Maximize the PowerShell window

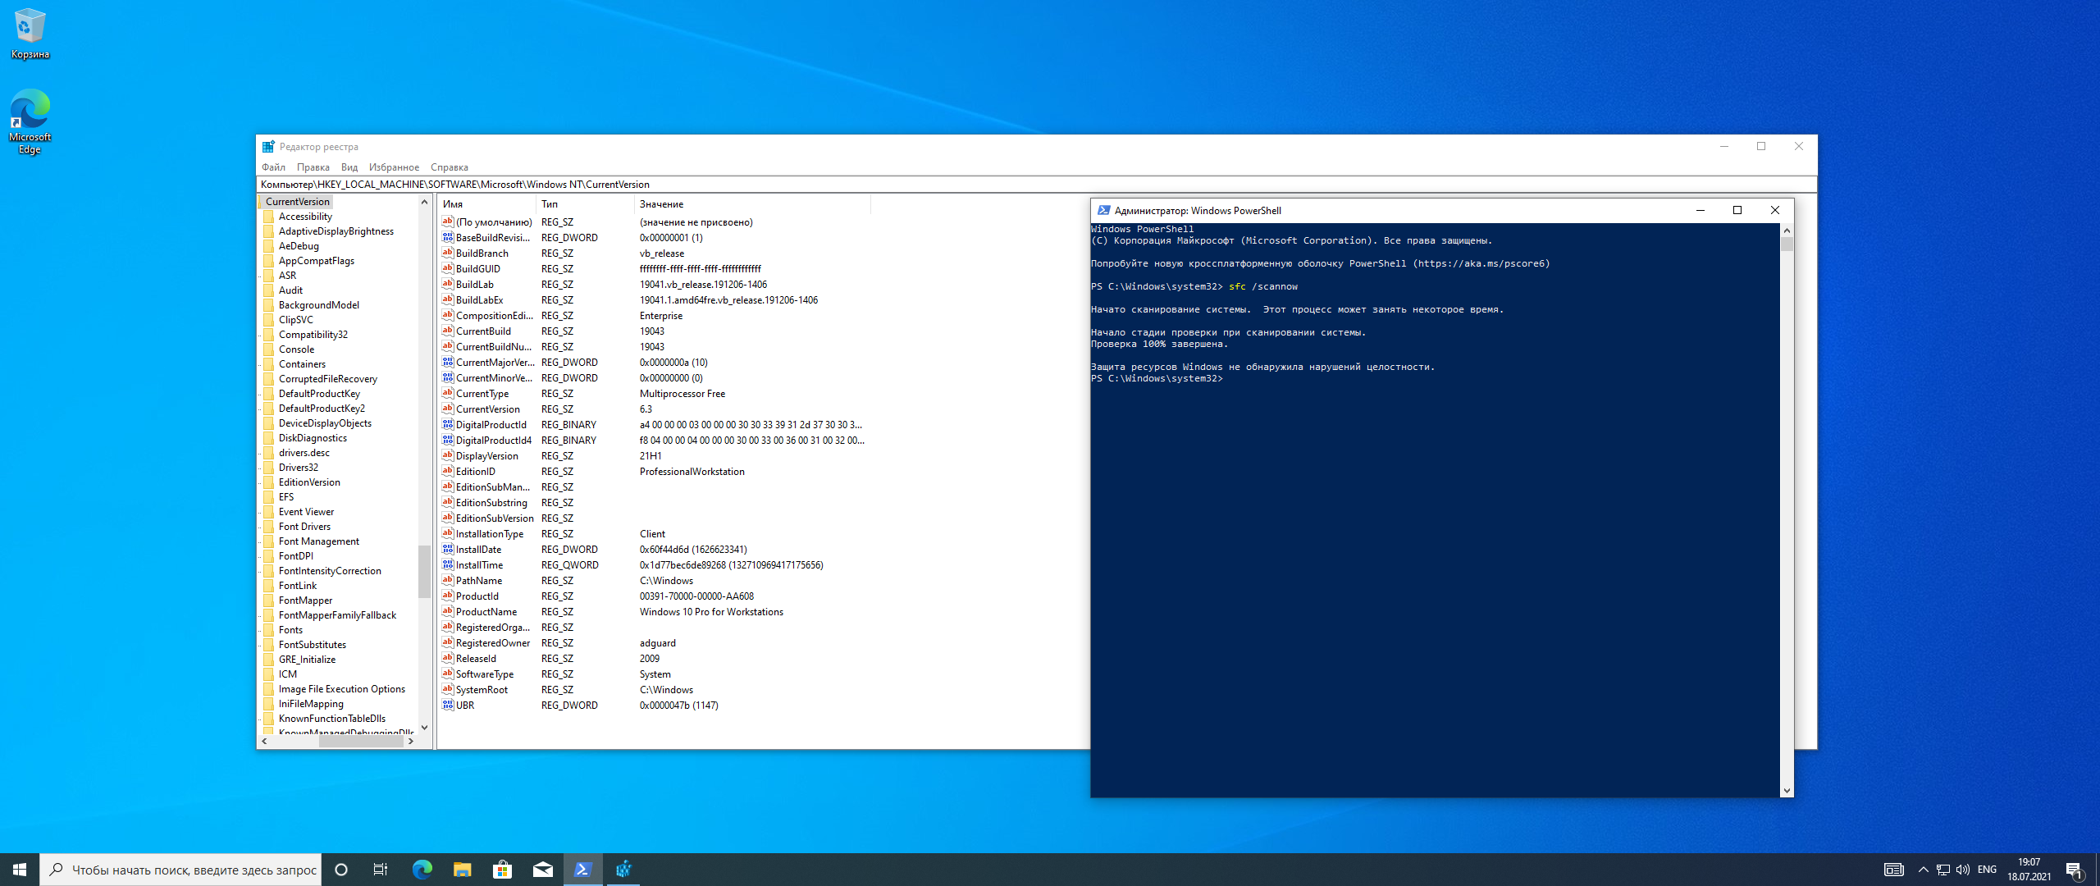click(x=1737, y=211)
